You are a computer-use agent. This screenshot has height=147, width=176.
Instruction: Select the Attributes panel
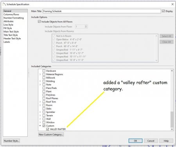point(9,21)
